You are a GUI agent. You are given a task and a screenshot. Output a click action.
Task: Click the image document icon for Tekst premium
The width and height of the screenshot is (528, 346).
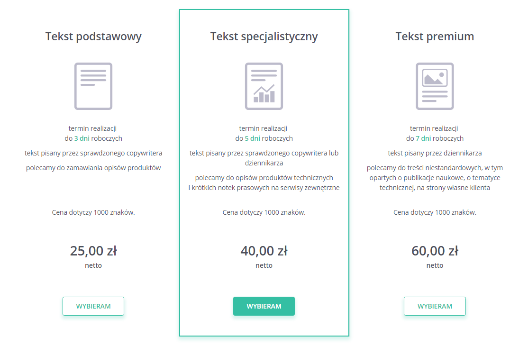click(435, 86)
